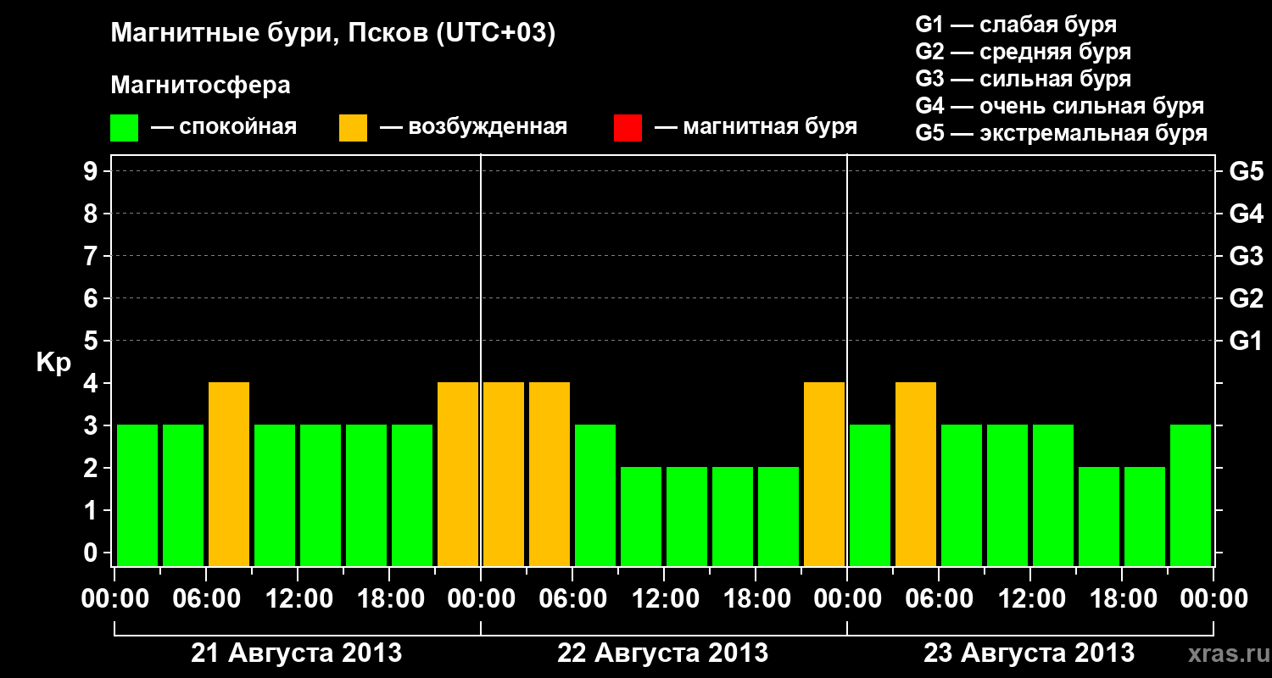Image resolution: width=1272 pixels, height=678 pixels.
Task: Click the green 12:00–15:00 bar on 21 Августа
Action: coord(321,495)
